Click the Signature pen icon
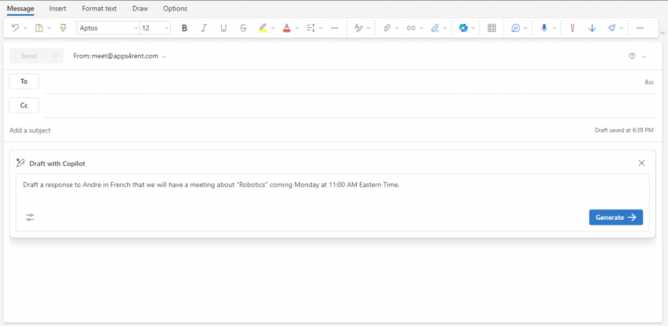The height and width of the screenshot is (326, 668). tap(435, 28)
